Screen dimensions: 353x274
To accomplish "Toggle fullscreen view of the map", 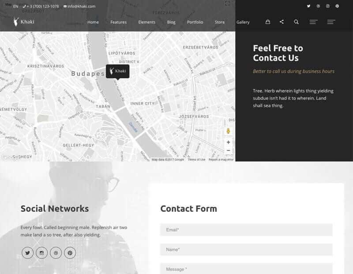I will [x=227, y=4].
